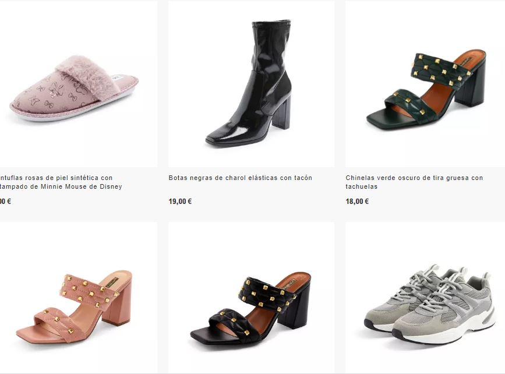Click the price under the Minnie Mouse slippers
Screen dimensions: 505x374
pos(5,202)
